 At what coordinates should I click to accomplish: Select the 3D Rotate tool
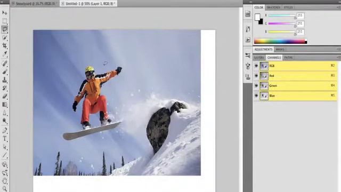(x=5, y=164)
